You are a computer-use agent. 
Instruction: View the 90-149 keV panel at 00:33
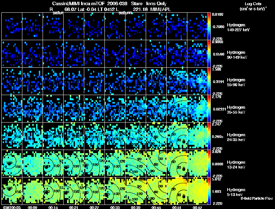(x=115, y=54)
